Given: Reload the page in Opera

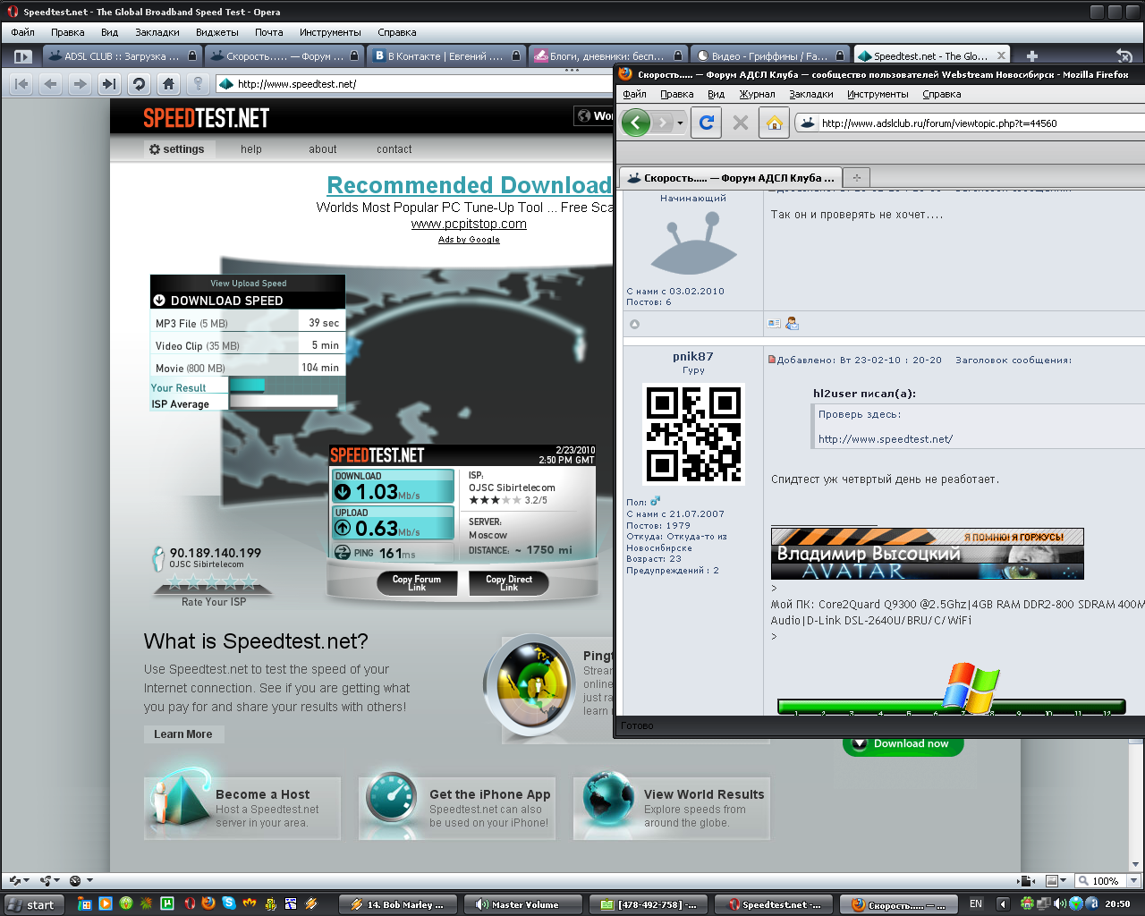Looking at the screenshot, I should pyautogui.click(x=139, y=84).
